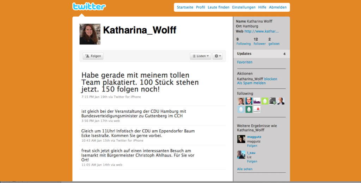This screenshot has height=183, width=361.
Task: Click the purple skyline avatar in following
Action: [257, 101]
